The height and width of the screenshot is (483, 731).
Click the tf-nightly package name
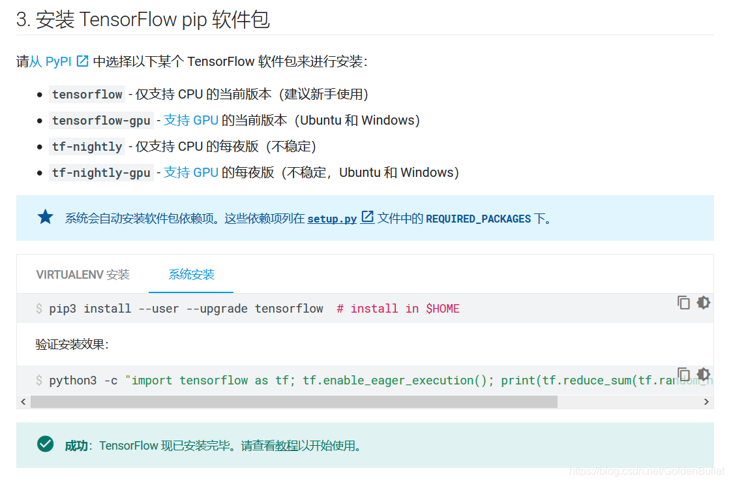[87, 147]
